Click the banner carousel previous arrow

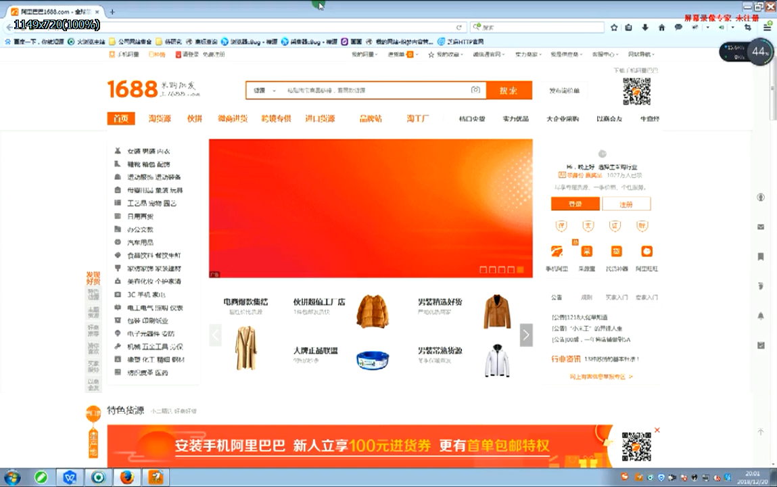[216, 335]
